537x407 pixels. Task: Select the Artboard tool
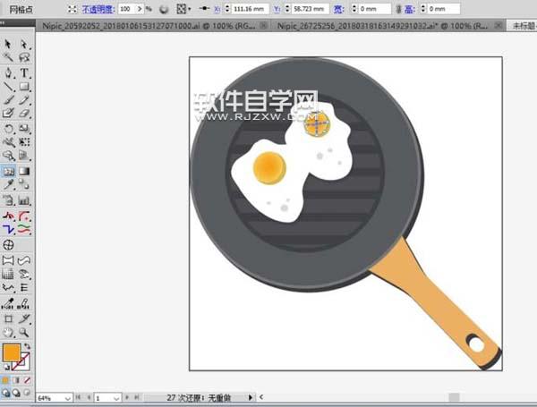[x=8, y=319]
